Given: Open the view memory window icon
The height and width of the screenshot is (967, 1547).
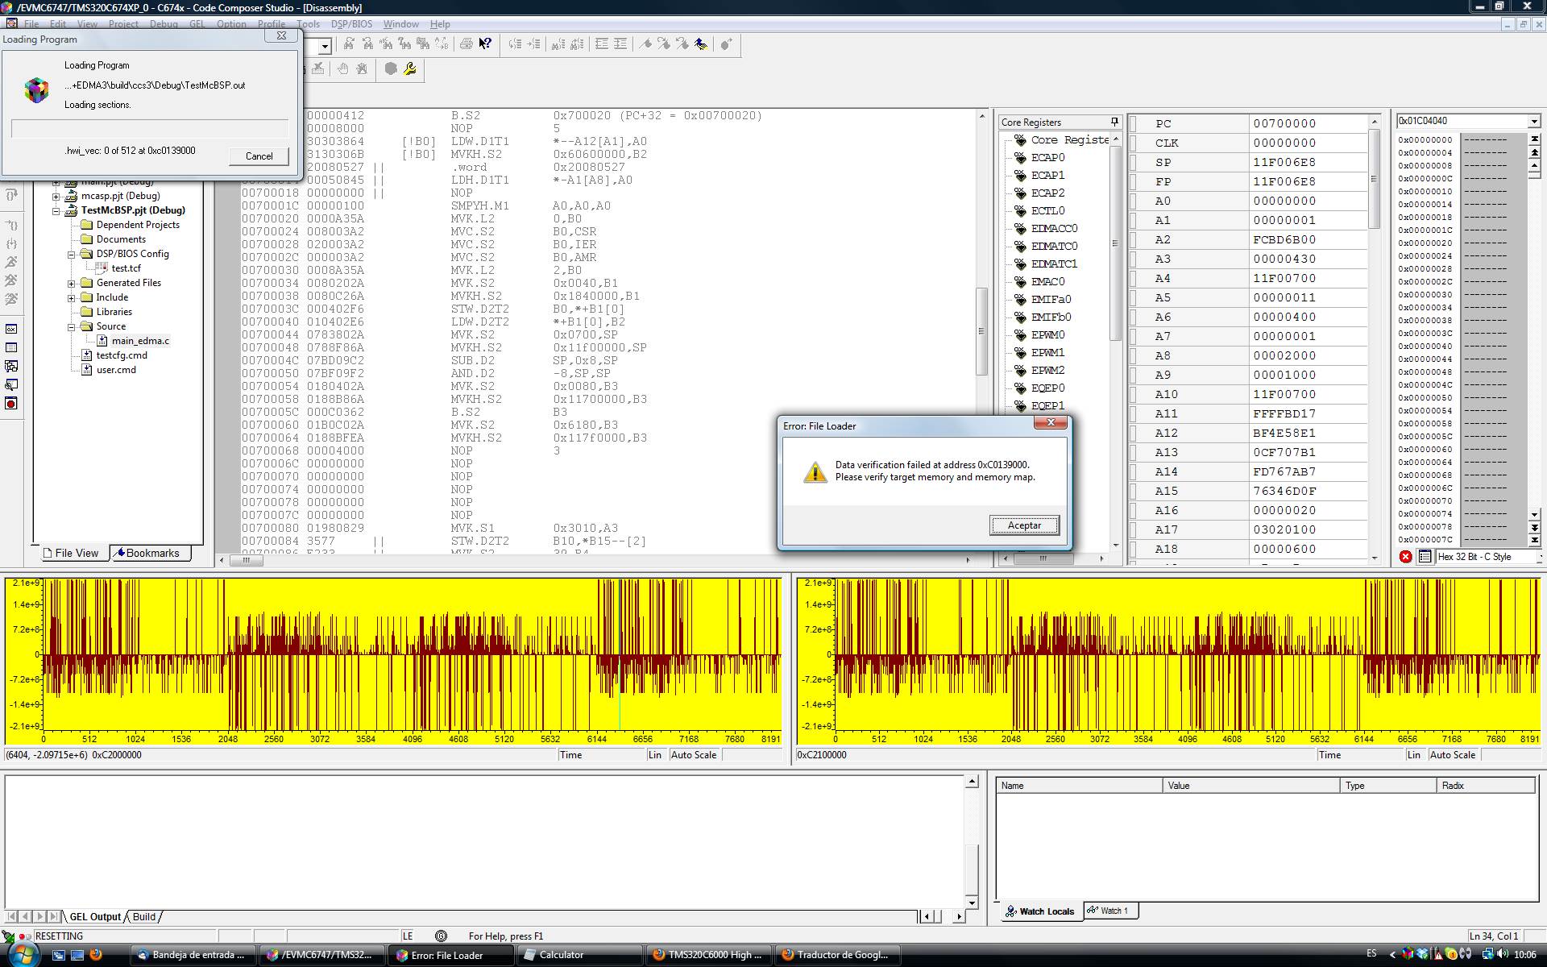Looking at the screenshot, I should [11, 347].
